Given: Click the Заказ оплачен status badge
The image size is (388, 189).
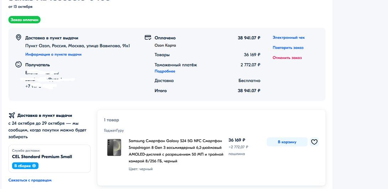Looking at the screenshot, I should (25, 20).
